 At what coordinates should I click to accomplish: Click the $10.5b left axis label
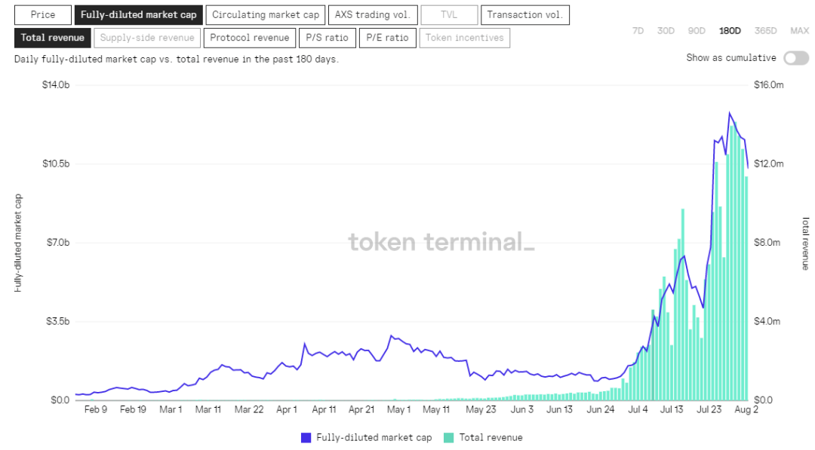coord(56,164)
